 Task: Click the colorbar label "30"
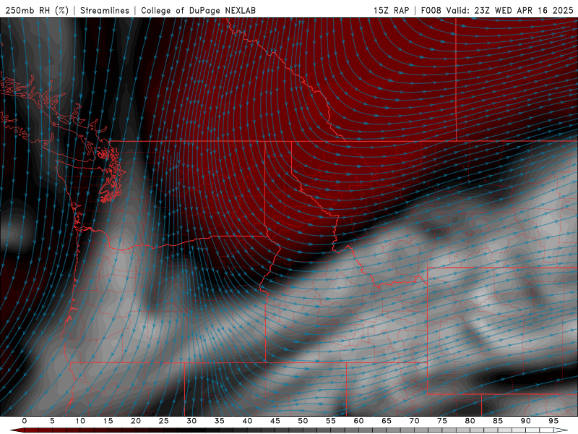(x=191, y=421)
